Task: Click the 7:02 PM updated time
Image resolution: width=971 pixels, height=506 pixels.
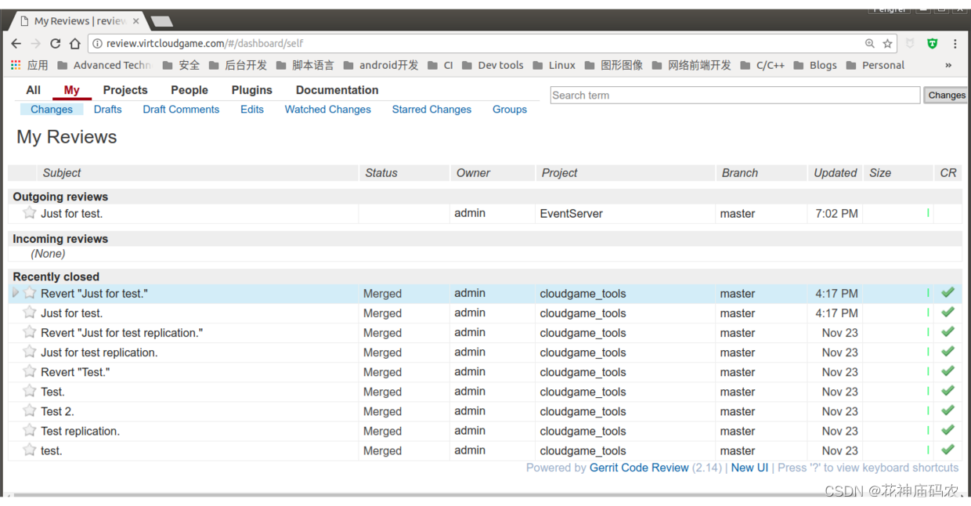Action: coord(836,213)
